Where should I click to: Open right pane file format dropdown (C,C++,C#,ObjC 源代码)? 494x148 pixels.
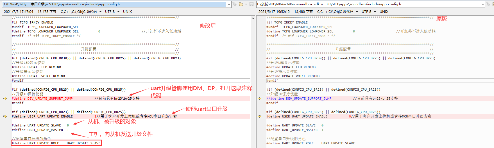357,12
